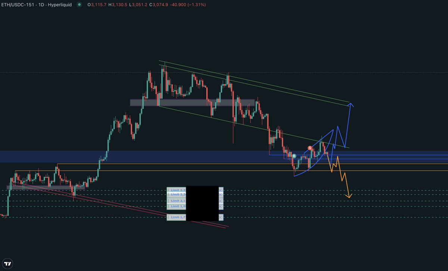Select the wide dark blue horizontal zone
Viewport: 448px width, 271px height.
pos(224,157)
